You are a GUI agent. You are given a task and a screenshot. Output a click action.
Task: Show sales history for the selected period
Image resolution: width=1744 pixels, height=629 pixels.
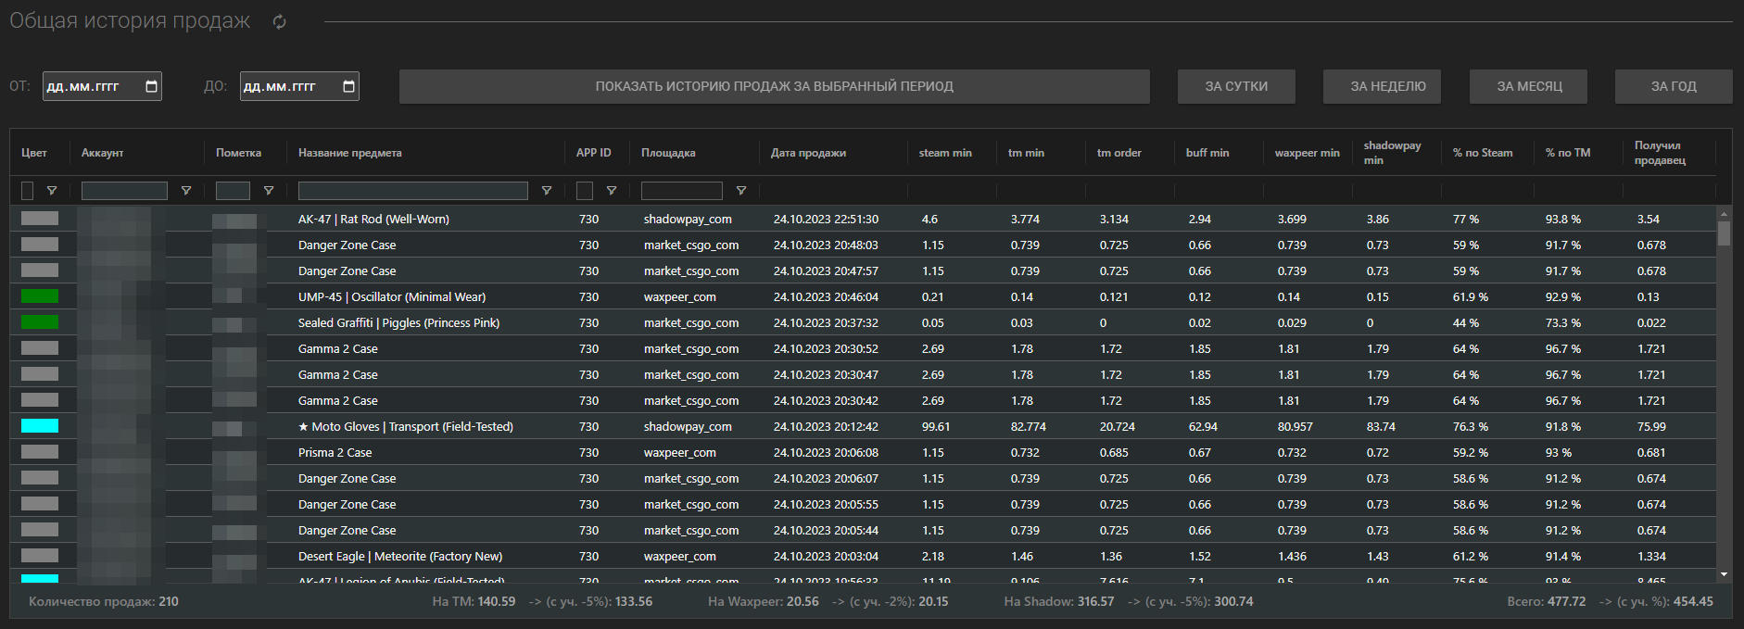(x=775, y=86)
